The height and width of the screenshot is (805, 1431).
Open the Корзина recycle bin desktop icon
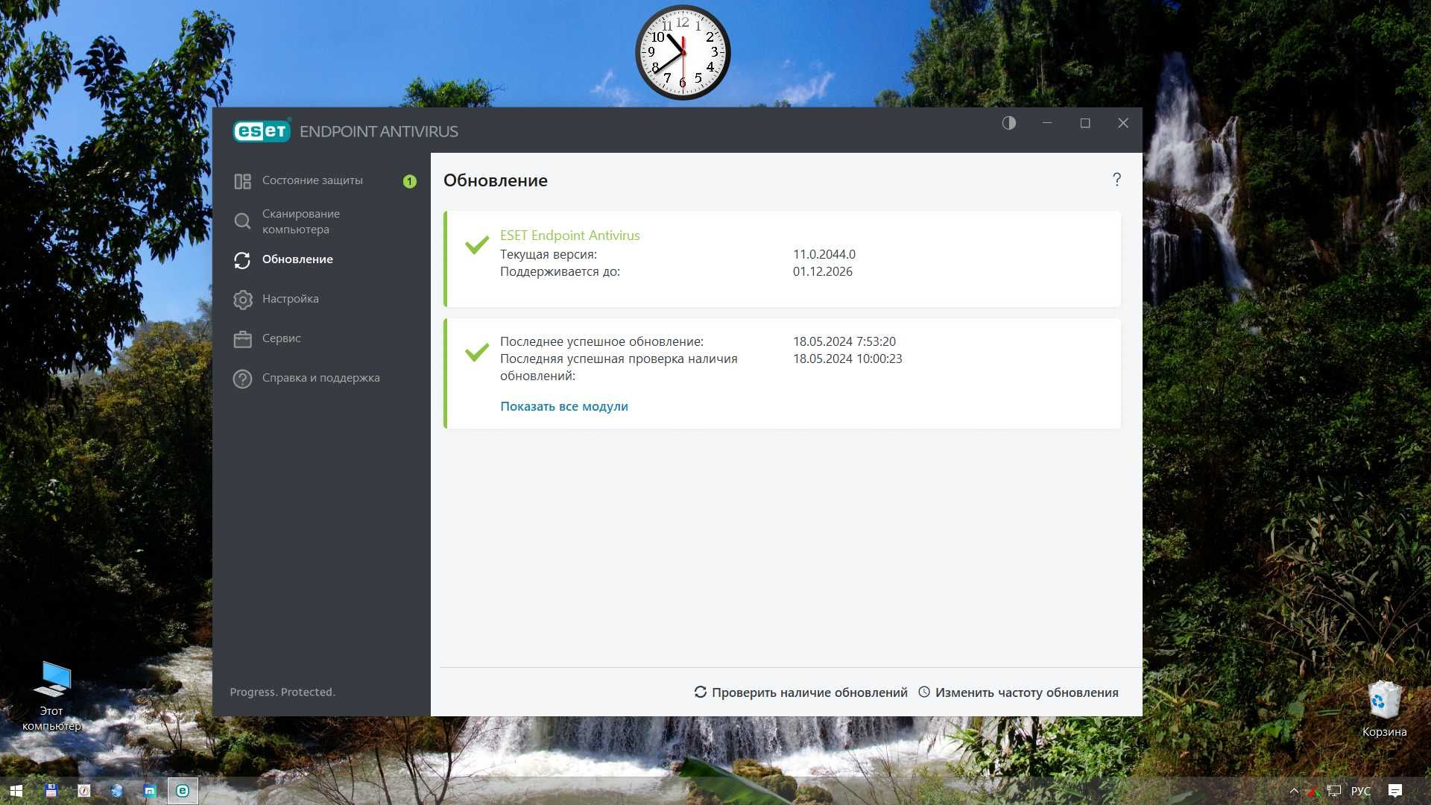pos(1384,709)
